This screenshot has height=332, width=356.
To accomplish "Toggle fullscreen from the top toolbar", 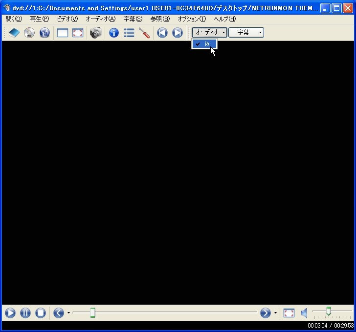I will tap(78, 33).
